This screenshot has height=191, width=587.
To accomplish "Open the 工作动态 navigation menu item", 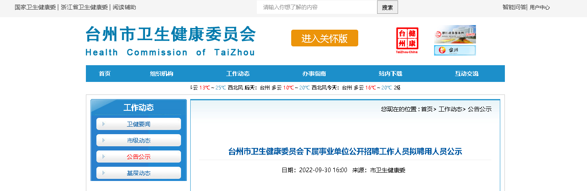I will tap(238, 74).
